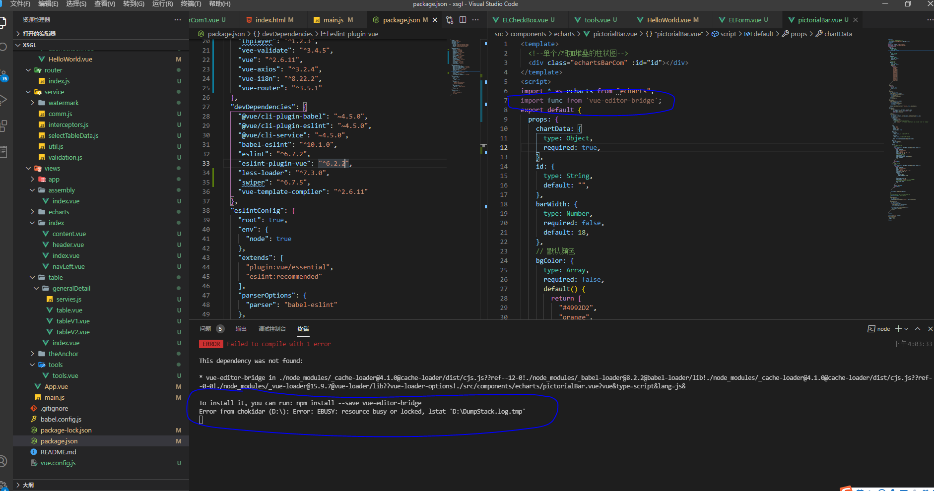Close the package.json editor tab

point(435,20)
